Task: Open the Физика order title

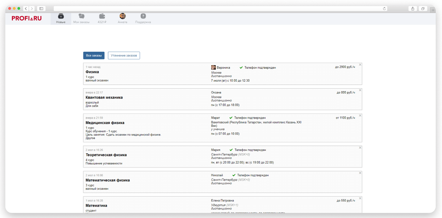Action: tap(92, 72)
